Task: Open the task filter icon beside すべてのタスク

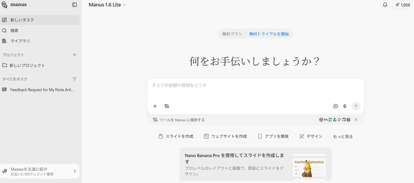Action: tap(75, 79)
